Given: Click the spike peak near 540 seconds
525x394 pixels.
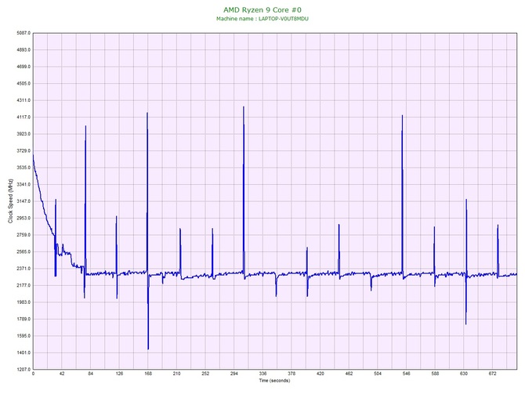Looking at the screenshot, I should tap(403, 115).
